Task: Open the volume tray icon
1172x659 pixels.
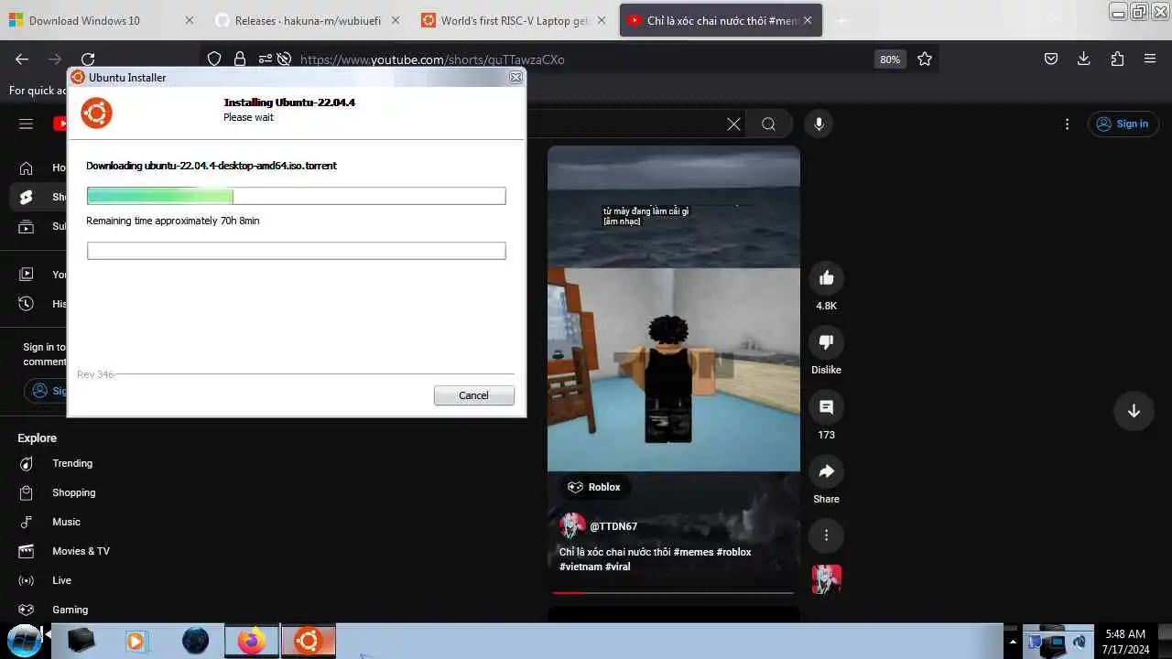Action: tap(1080, 642)
